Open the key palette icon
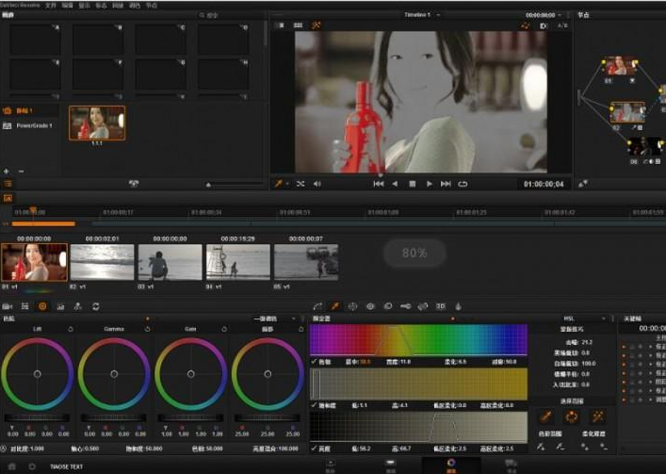Image resolution: width=666 pixels, height=474 pixels. [x=404, y=306]
